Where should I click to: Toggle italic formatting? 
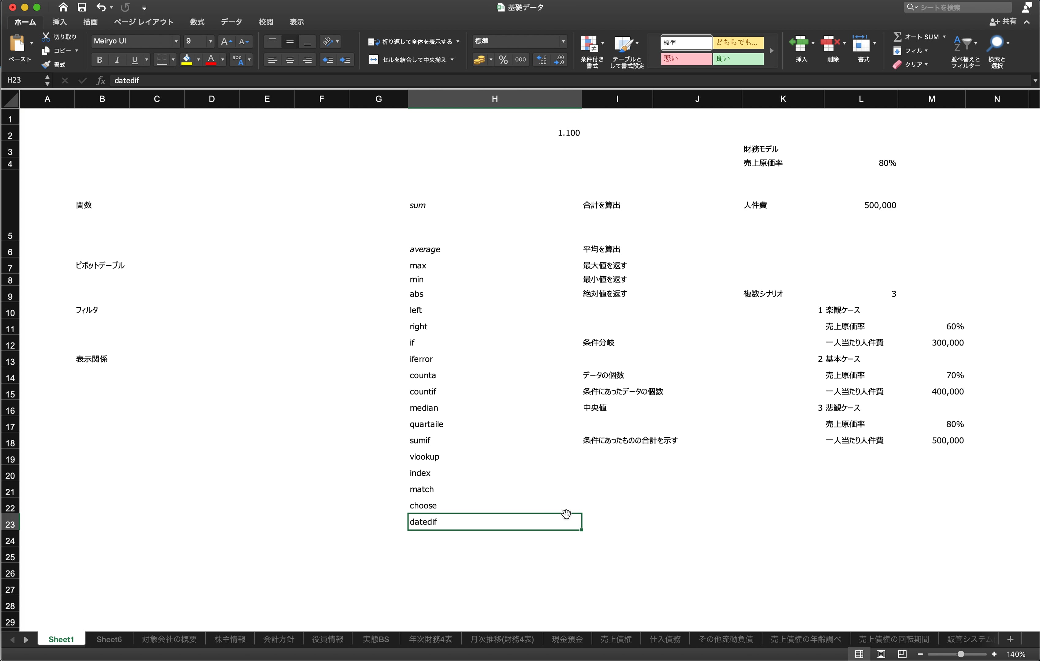point(117,60)
